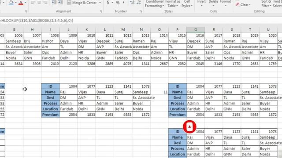Open the Fill Color dropdown arrow
Screen dimensions: 282x158
15,3
